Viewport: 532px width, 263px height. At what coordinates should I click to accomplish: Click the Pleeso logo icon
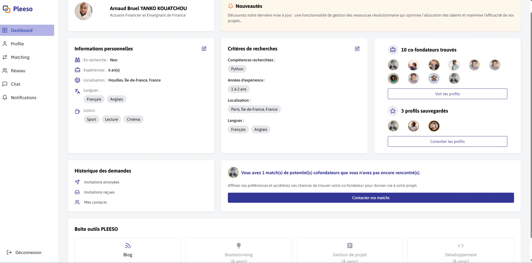coord(6,9)
